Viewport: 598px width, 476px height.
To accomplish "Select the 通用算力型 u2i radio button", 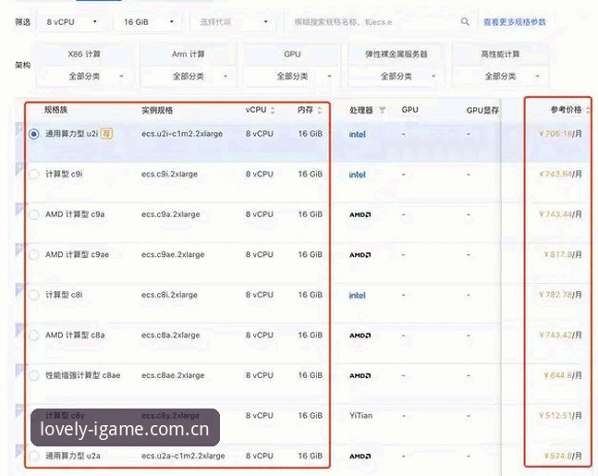I will (x=34, y=134).
